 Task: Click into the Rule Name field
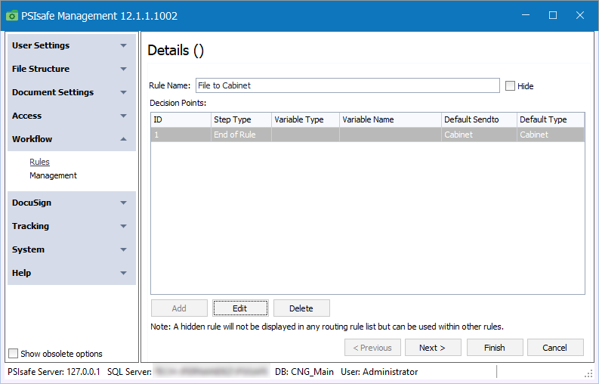coord(347,85)
